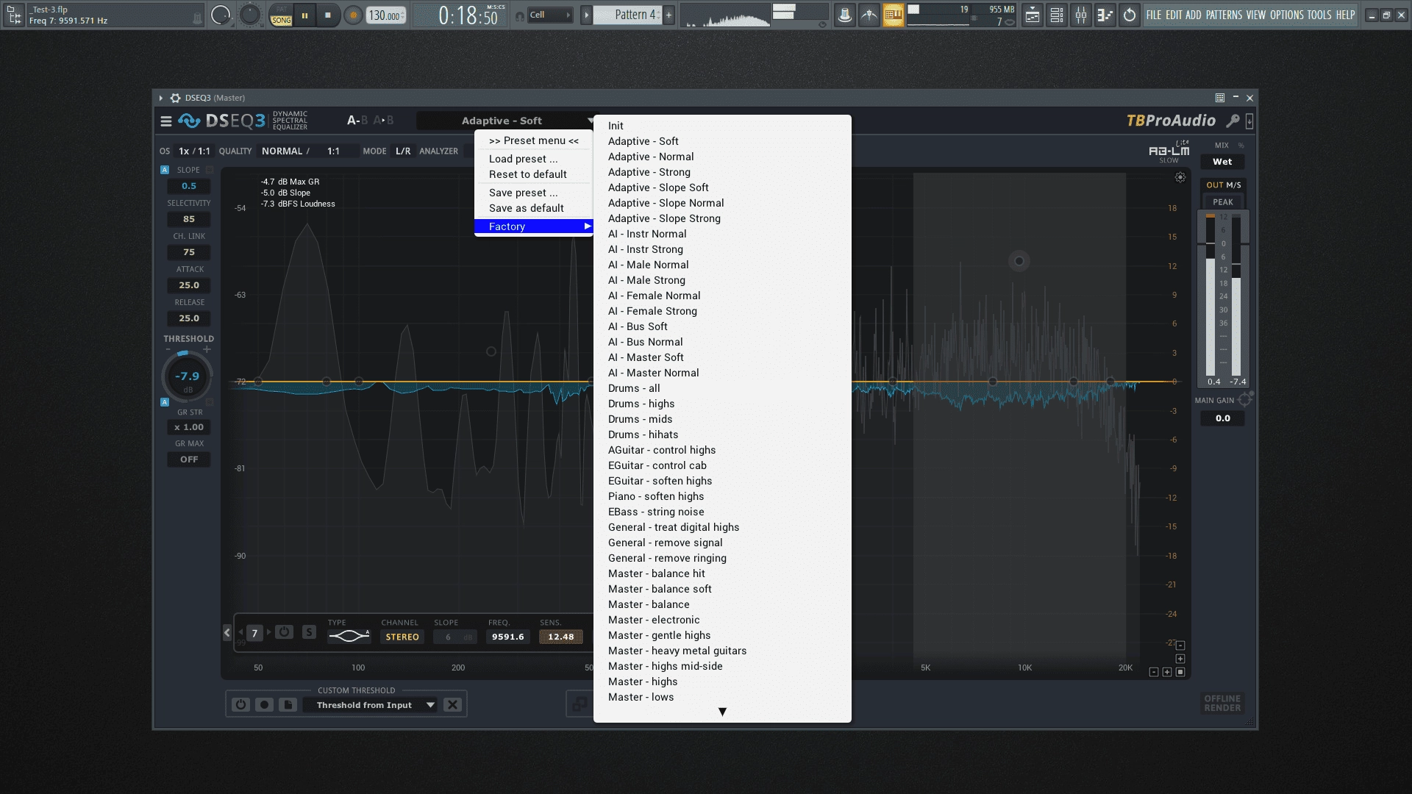This screenshot has width=1412, height=794.
Task: Click the STEREO channel button
Action: pyautogui.click(x=402, y=637)
